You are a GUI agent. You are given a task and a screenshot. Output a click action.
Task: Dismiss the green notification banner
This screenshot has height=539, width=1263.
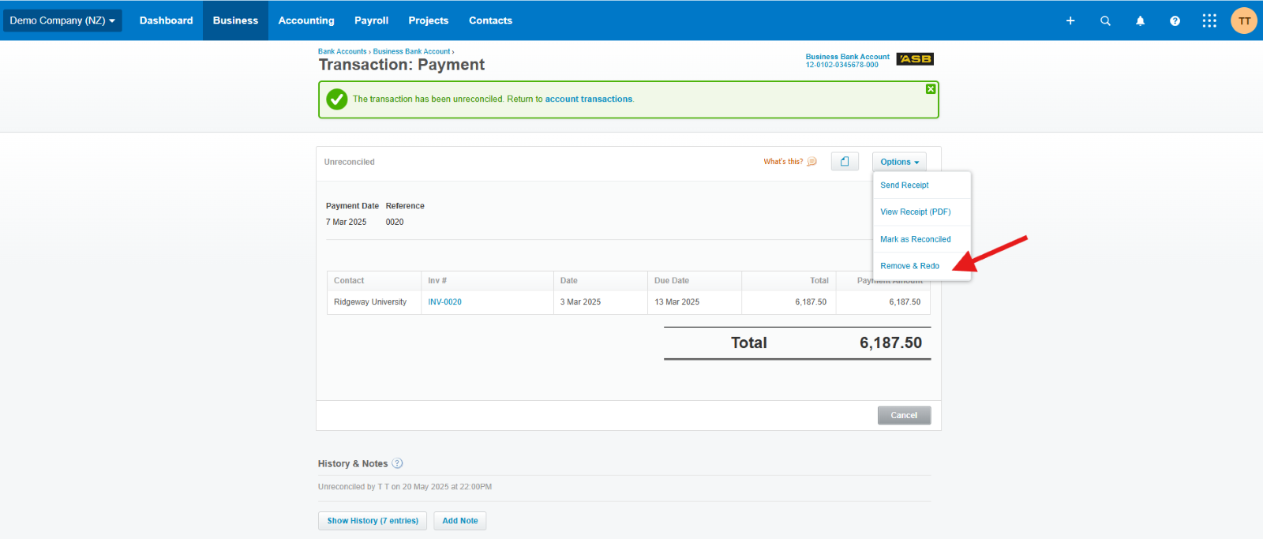(x=931, y=89)
